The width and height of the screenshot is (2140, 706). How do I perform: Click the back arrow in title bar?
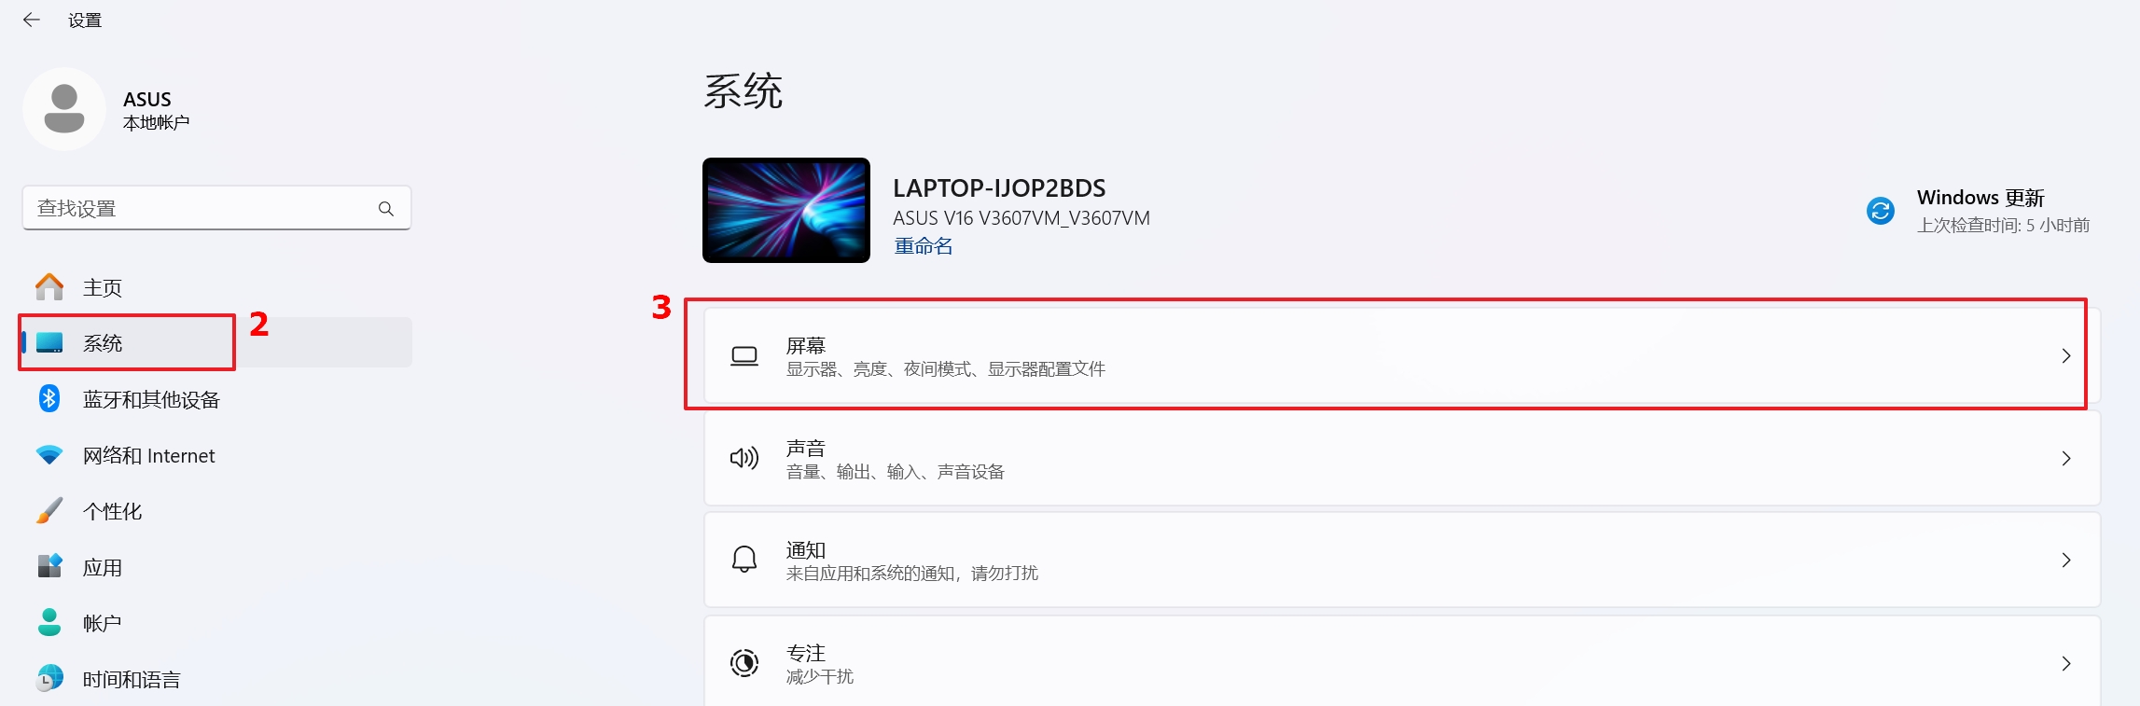coord(32,20)
